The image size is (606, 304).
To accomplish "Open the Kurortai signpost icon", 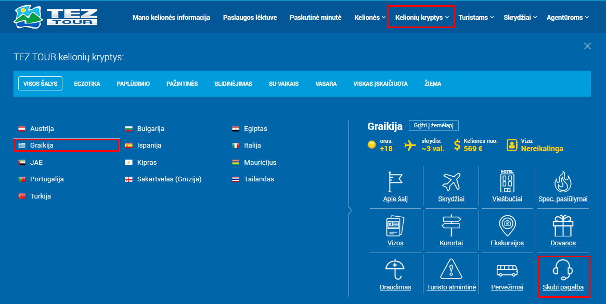I will 451,226.
